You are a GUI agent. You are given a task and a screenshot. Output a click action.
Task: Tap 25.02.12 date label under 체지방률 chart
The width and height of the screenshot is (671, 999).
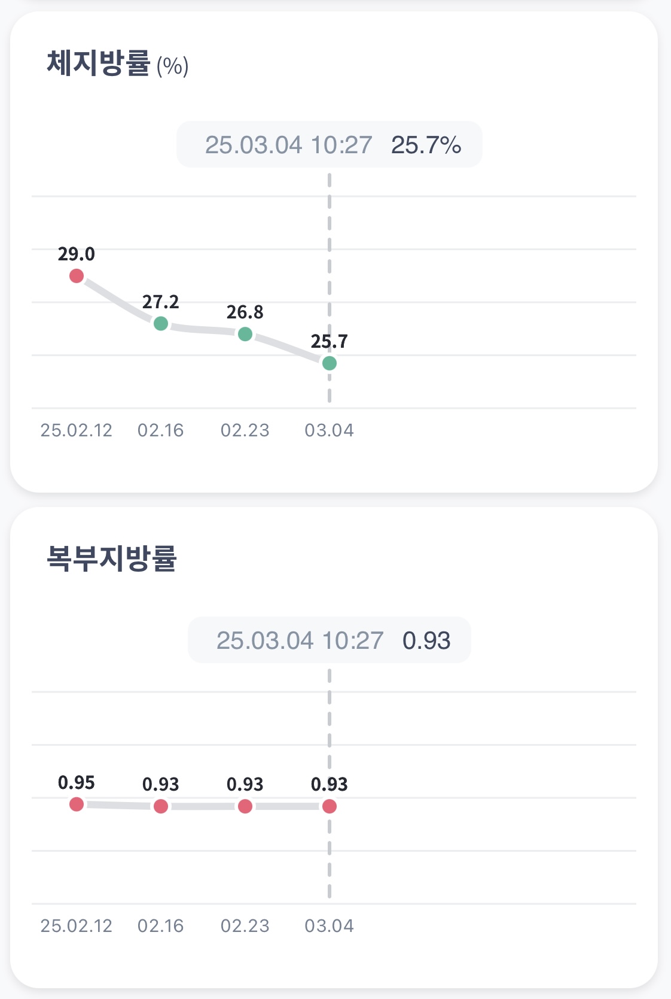click(x=77, y=430)
